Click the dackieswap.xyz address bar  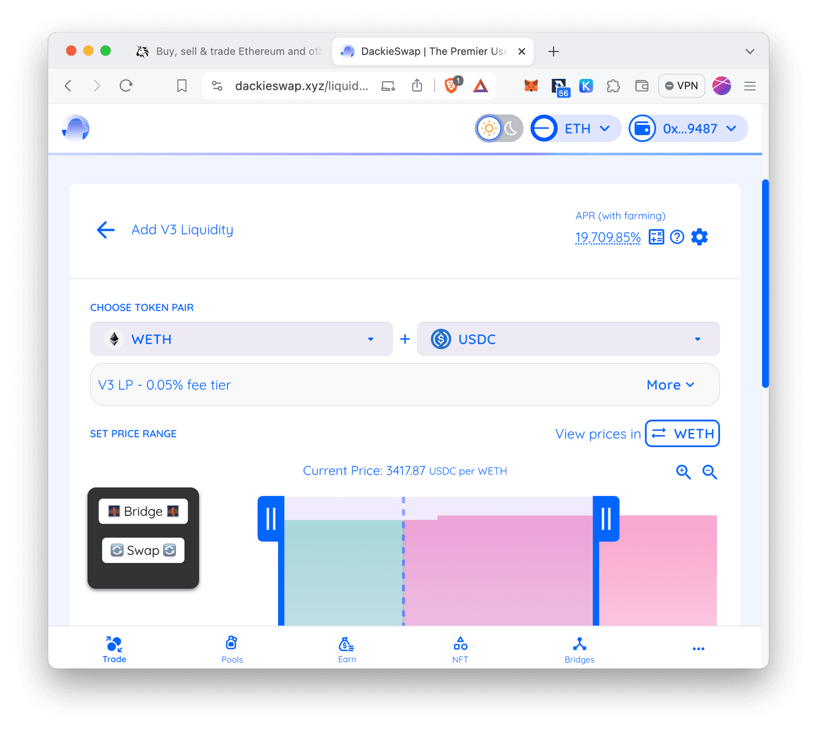point(301,86)
